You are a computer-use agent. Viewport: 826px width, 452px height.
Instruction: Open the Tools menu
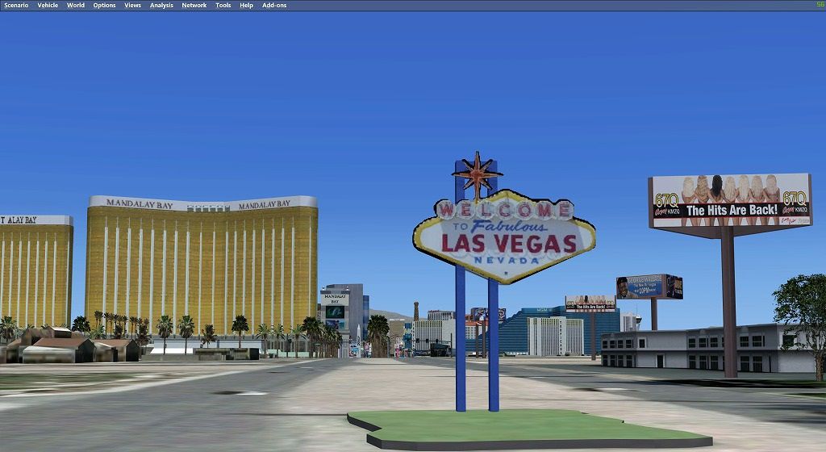(x=223, y=6)
